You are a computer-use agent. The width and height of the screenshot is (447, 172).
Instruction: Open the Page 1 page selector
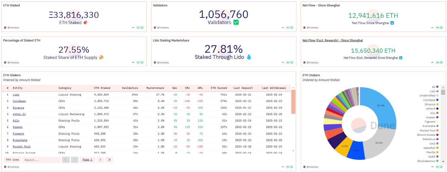tap(87, 160)
